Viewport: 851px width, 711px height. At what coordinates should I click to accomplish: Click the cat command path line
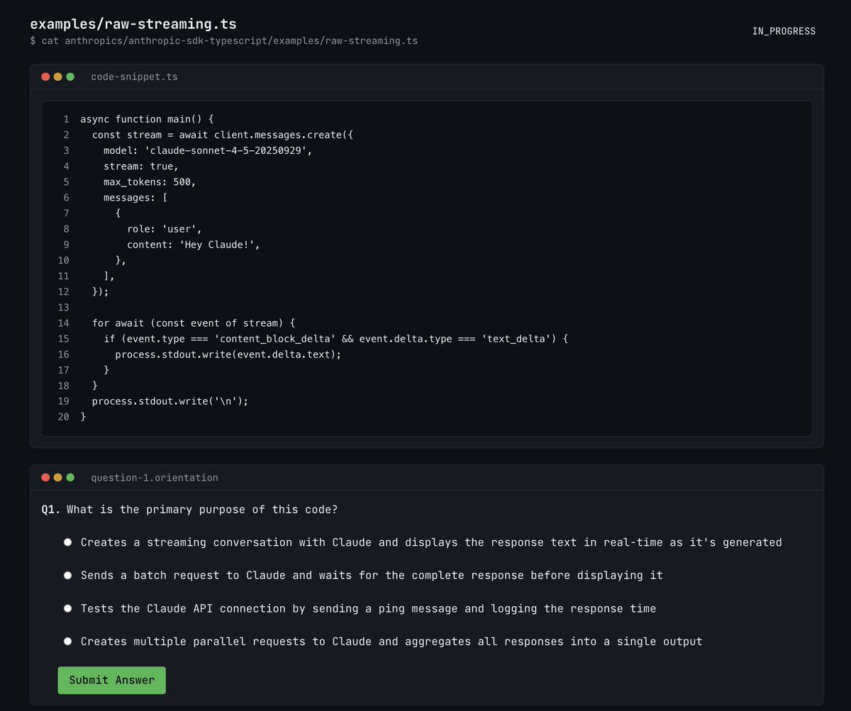tap(223, 41)
